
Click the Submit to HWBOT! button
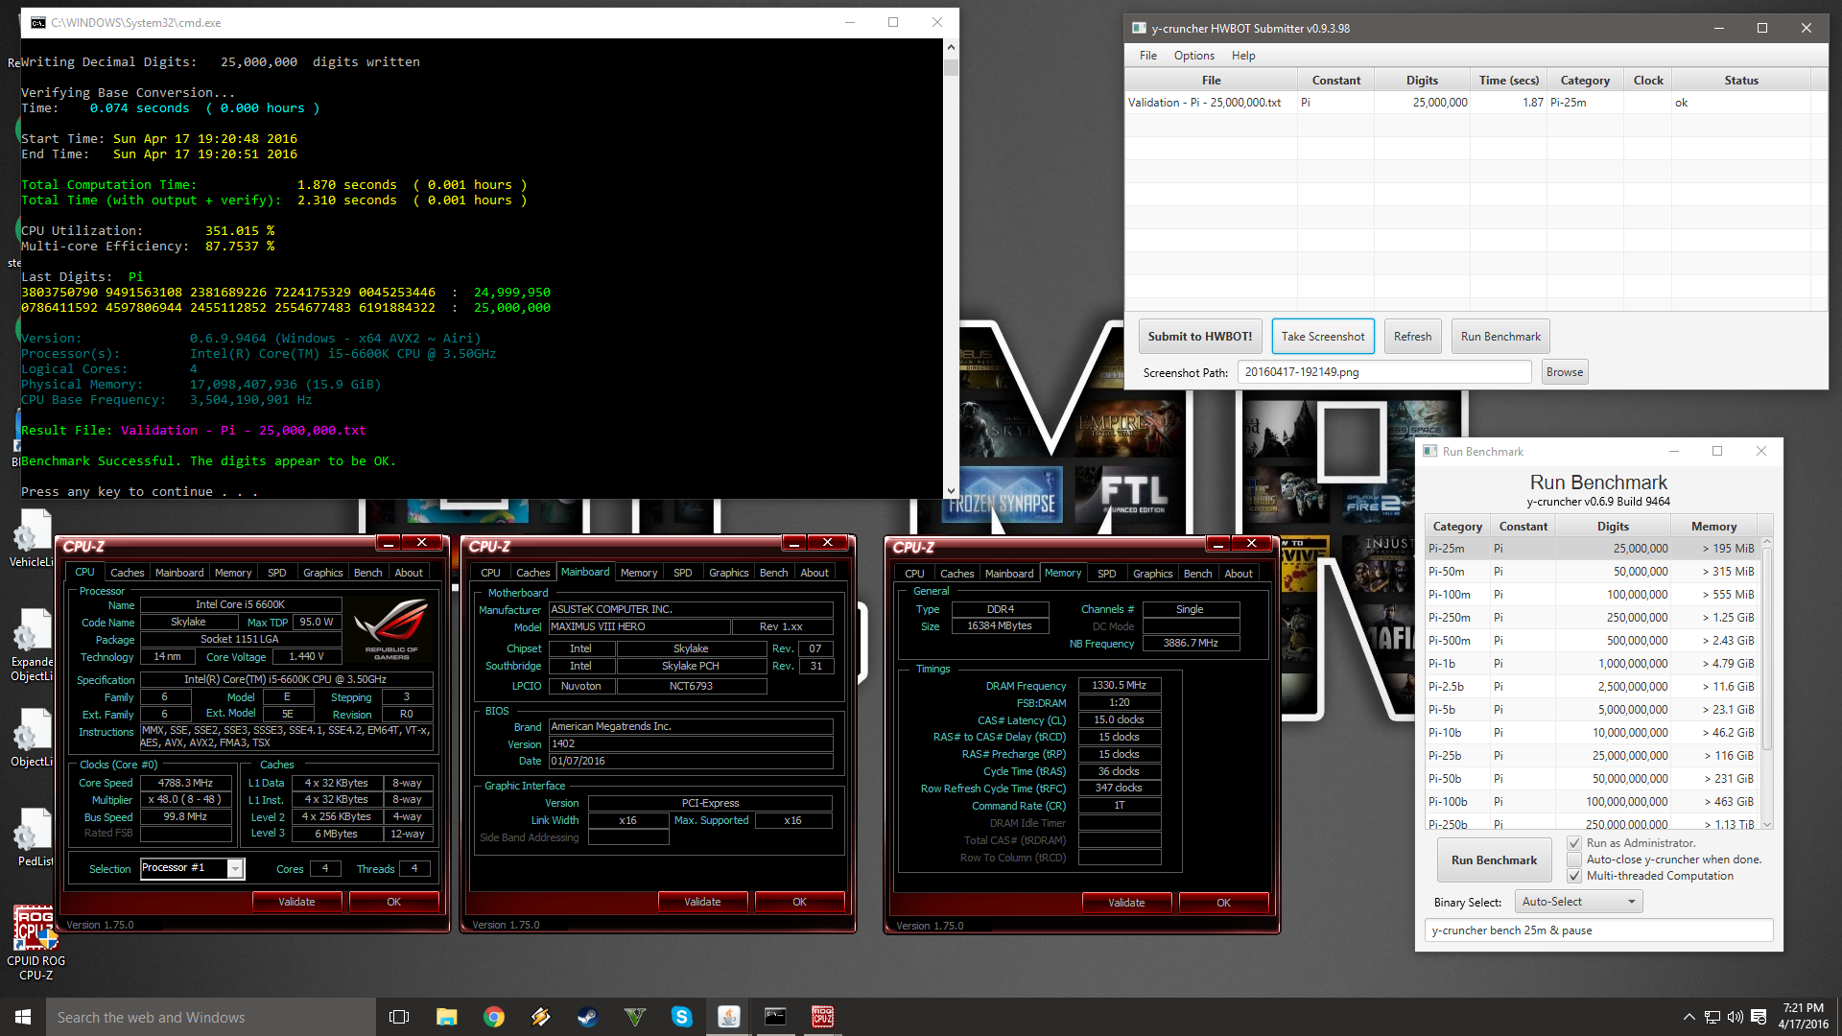pyautogui.click(x=1199, y=337)
